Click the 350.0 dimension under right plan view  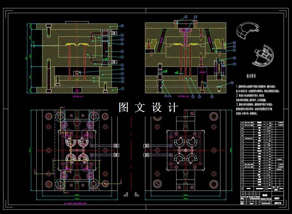185,199
